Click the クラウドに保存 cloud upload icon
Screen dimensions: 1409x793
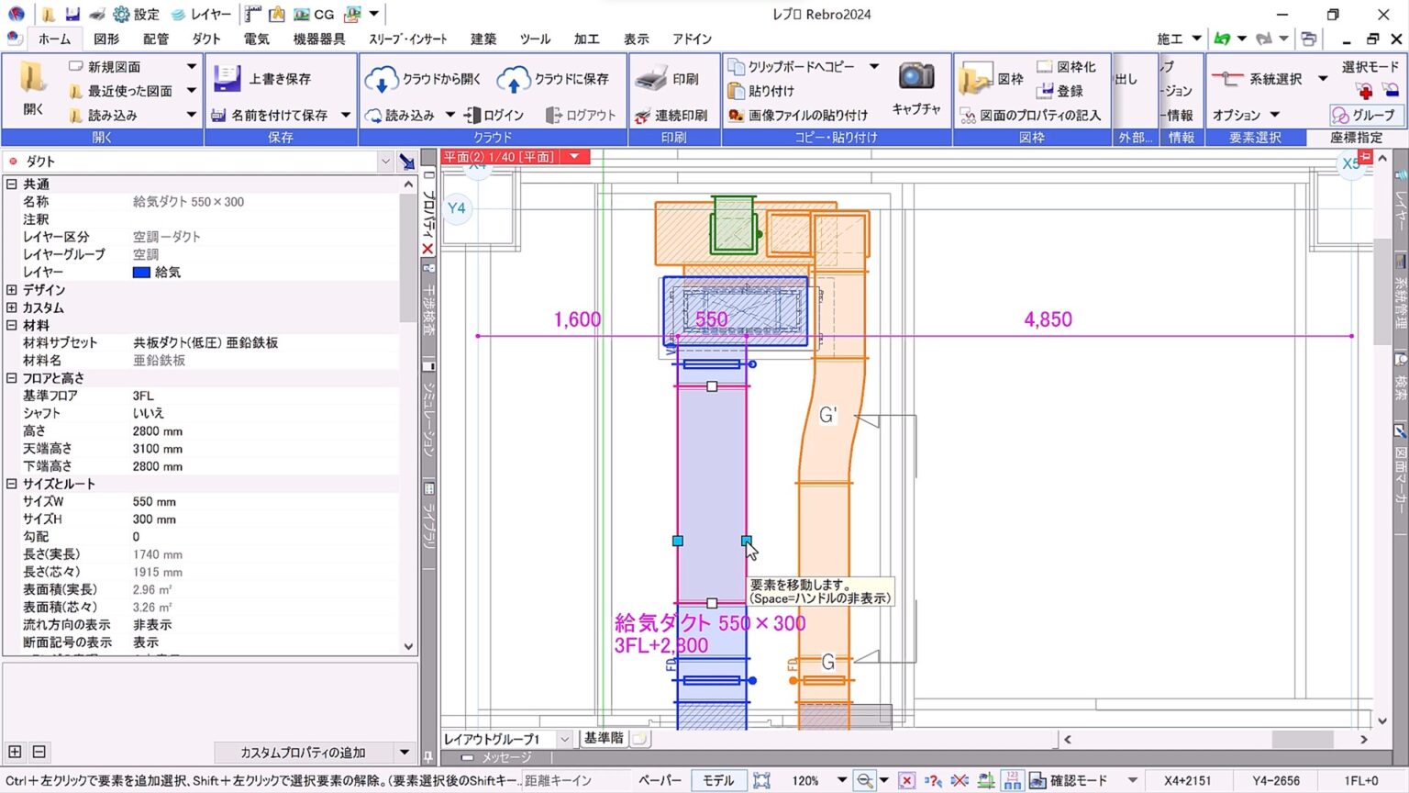pyautogui.click(x=513, y=80)
